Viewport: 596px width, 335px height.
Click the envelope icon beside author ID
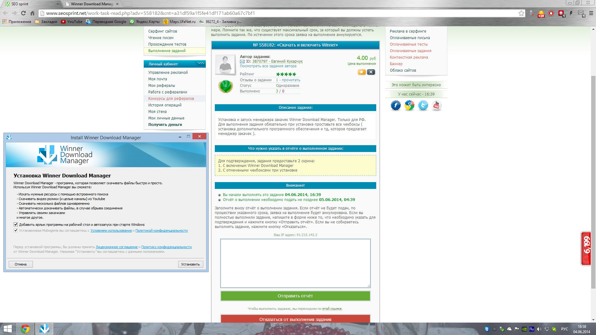(x=242, y=61)
